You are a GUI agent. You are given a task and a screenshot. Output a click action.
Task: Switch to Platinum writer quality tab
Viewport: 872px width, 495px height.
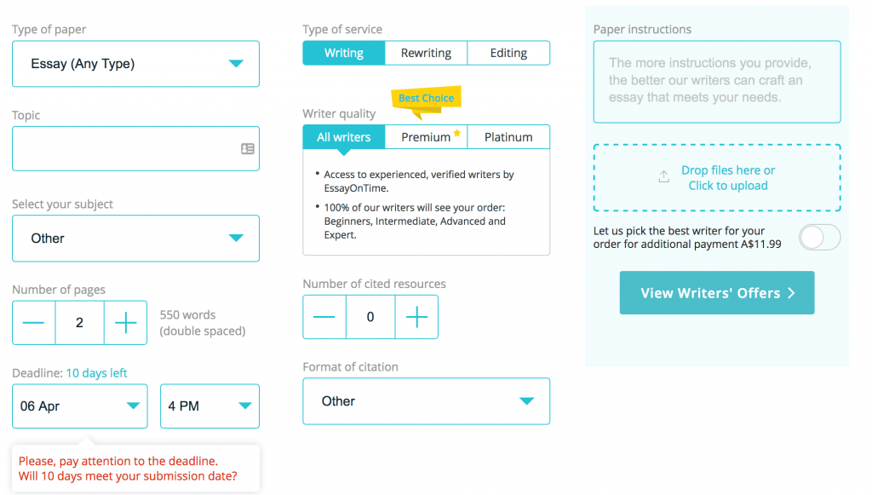508,137
